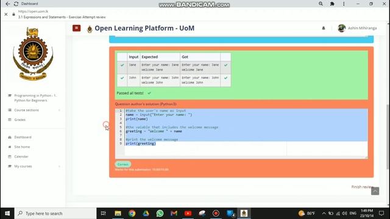The width and height of the screenshot is (390, 219).
Task: Open the browser search magnifier icon
Action: (x=321, y=4)
